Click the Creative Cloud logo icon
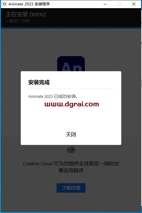The image size is (142, 213). coord(71,150)
